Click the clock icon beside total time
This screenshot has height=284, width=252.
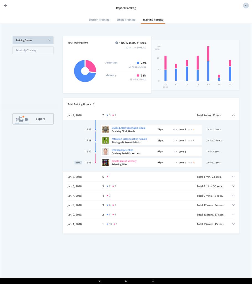[x=117, y=43]
